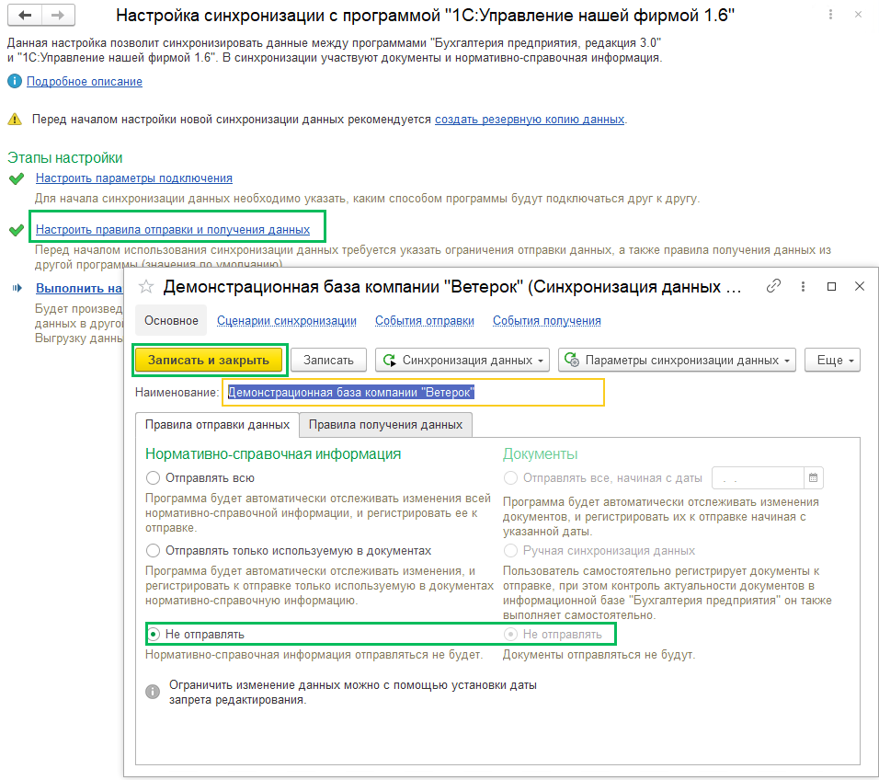This screenshot has height=780, width=879.
Task: Open calendar picker for documents start date
Action: (814, 477)
